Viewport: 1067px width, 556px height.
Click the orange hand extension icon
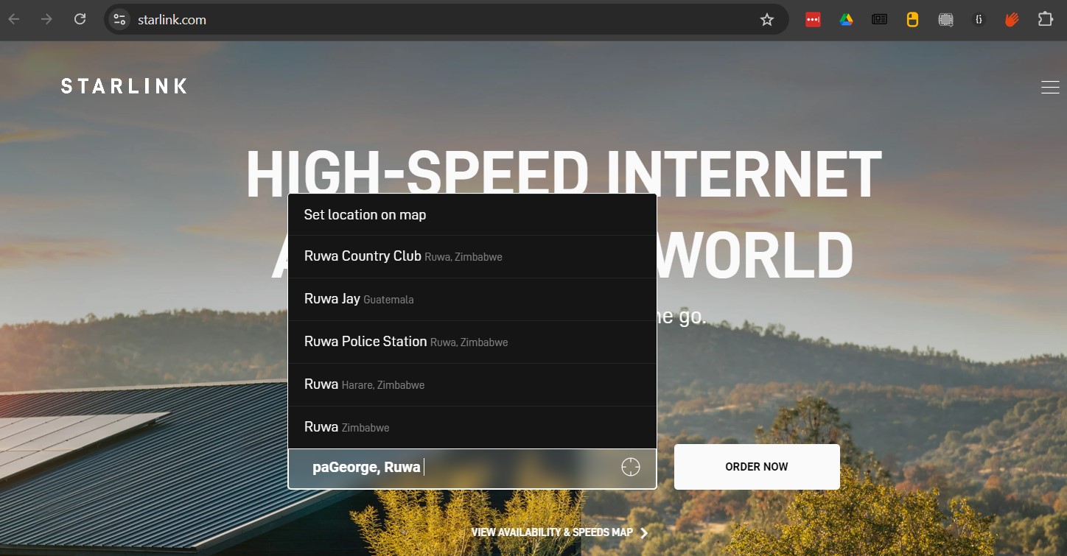(1010, 19)
